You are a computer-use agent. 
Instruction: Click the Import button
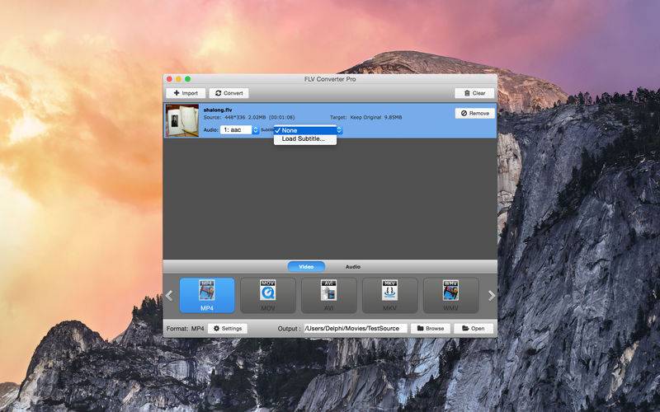pyautogui.click(x=186, y=93)
